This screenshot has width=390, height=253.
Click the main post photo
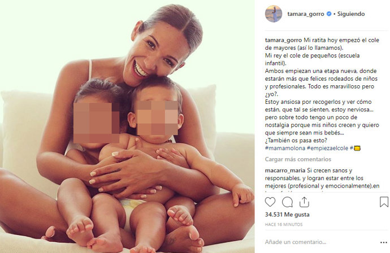127,127
